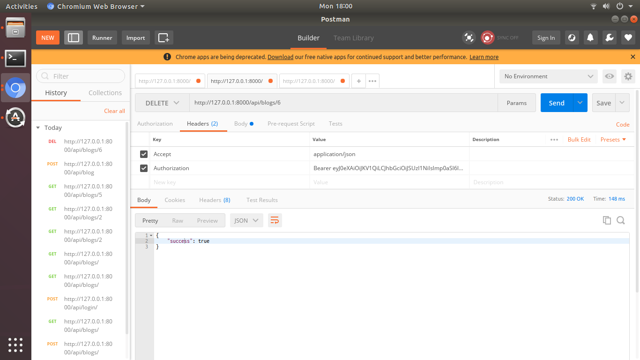Open Files app in Ubuntu dock
Screen dimensions: 640x360
tap(15, 28)
